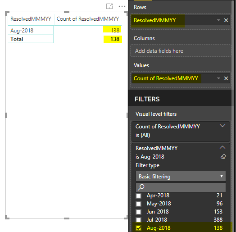Check the Apr-2018 filter checkbox

point(138,196)
